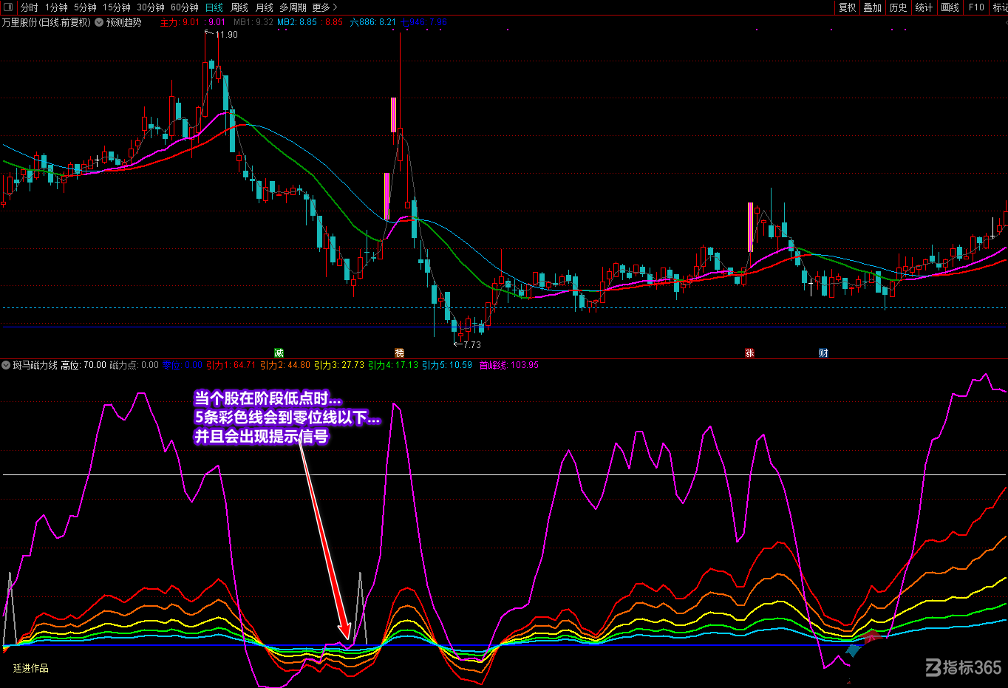The image size is (1008, 688).
Task: Click the 叠加 overlay button
Action: 872,7
